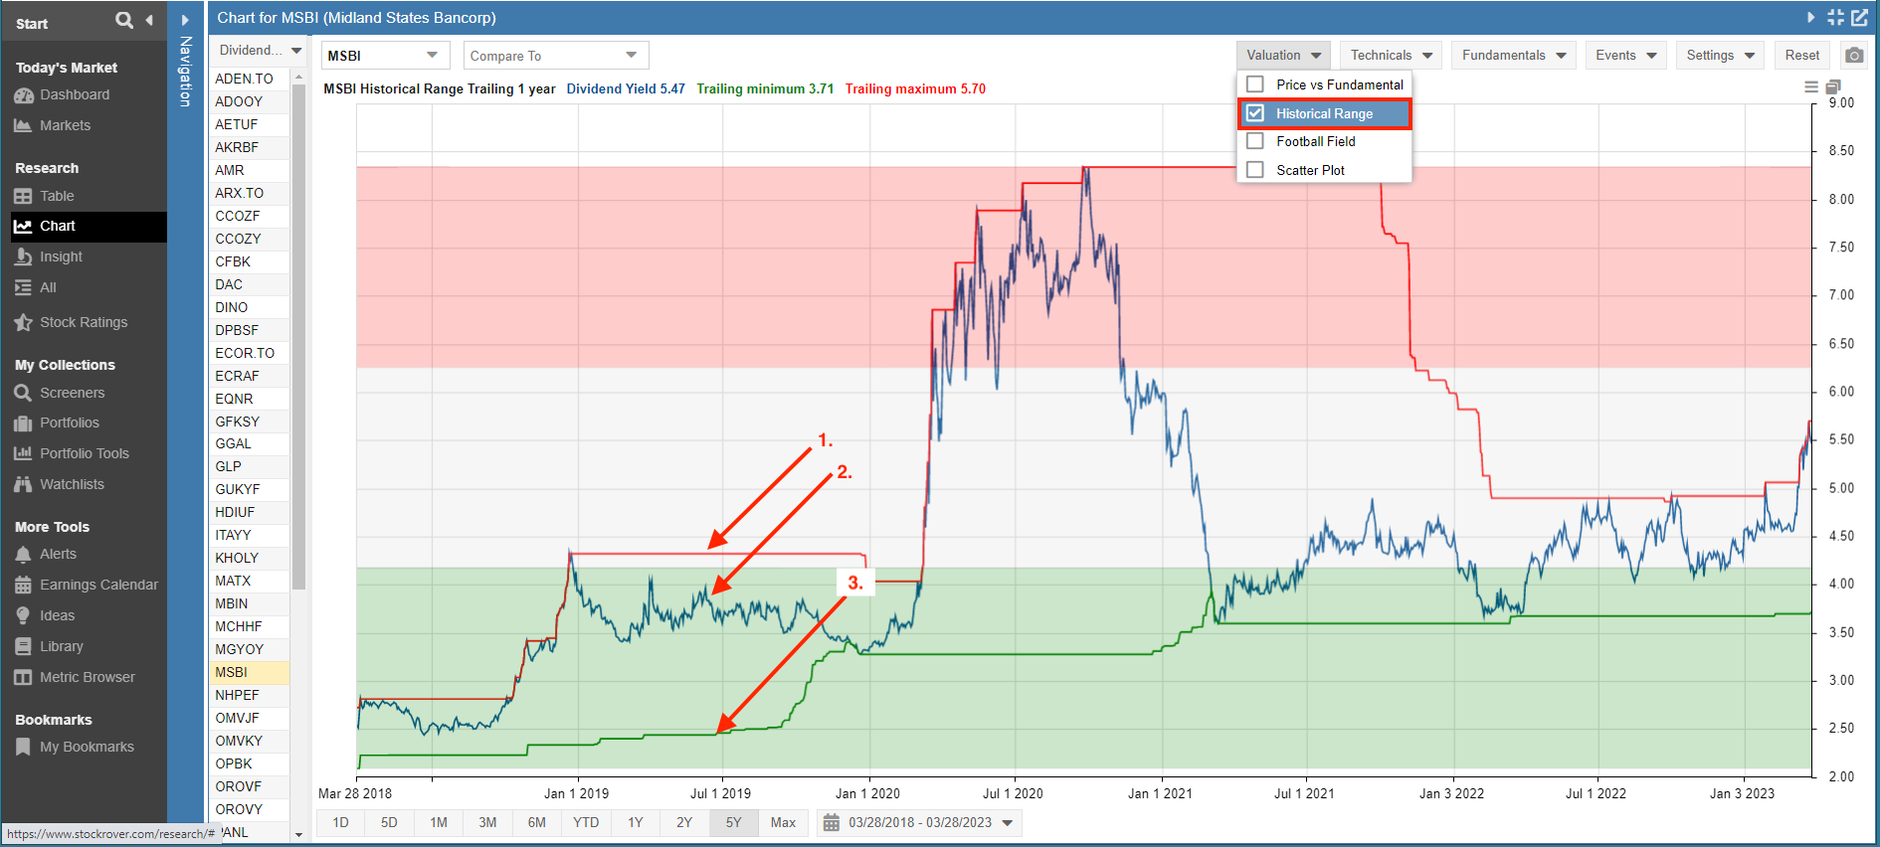Viewport: 1880px width, 847px height.
Task: Open the MSBI ticker dropdown
Action: coord(386,56)
